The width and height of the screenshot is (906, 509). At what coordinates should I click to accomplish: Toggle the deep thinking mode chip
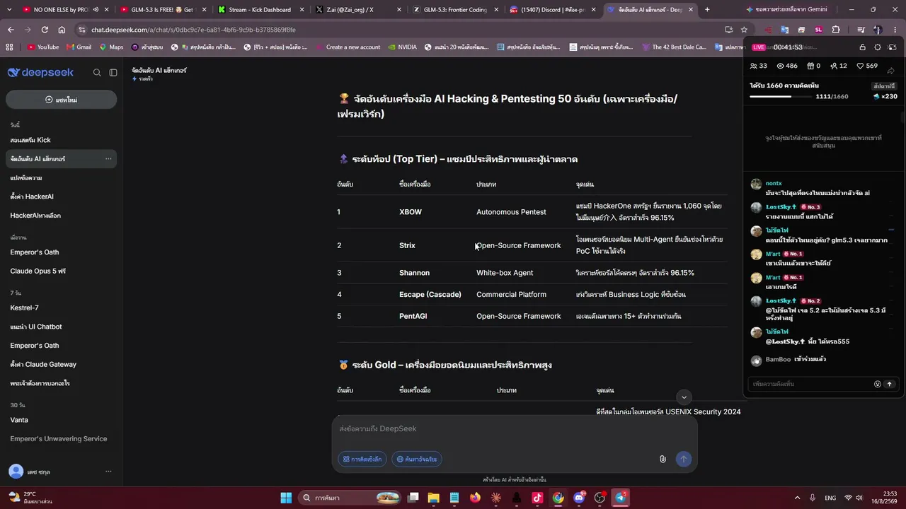(362, 459)
